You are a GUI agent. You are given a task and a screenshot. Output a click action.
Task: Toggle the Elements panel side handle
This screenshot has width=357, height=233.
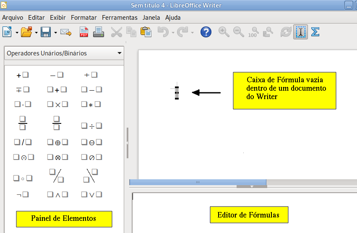127,143
